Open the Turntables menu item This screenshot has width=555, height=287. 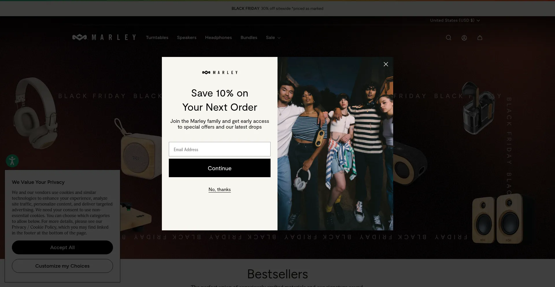click(x=157, y=38)
